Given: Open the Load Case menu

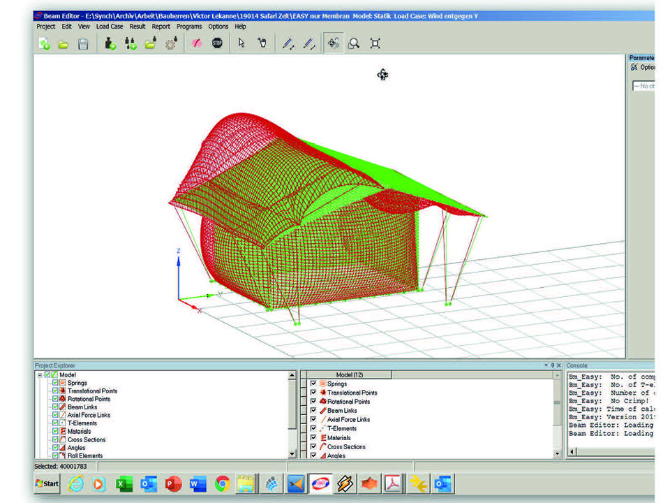Looking at the screenshot, I should [110, 27].
